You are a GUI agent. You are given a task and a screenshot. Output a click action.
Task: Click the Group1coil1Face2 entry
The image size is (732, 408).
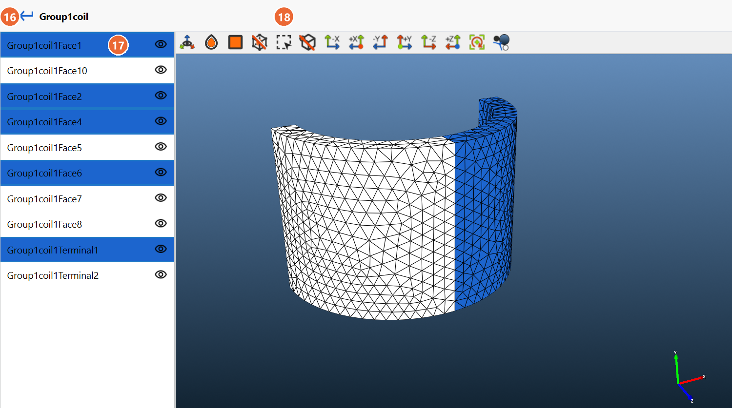click(87, 96)
